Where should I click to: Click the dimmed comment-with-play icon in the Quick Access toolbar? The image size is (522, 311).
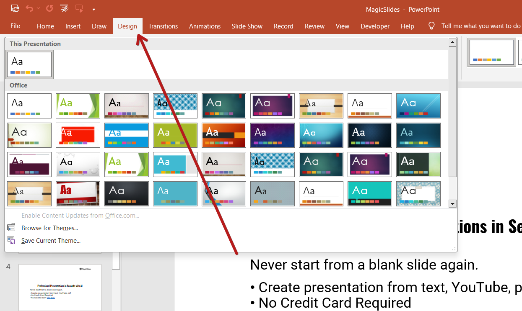(78, 8)
